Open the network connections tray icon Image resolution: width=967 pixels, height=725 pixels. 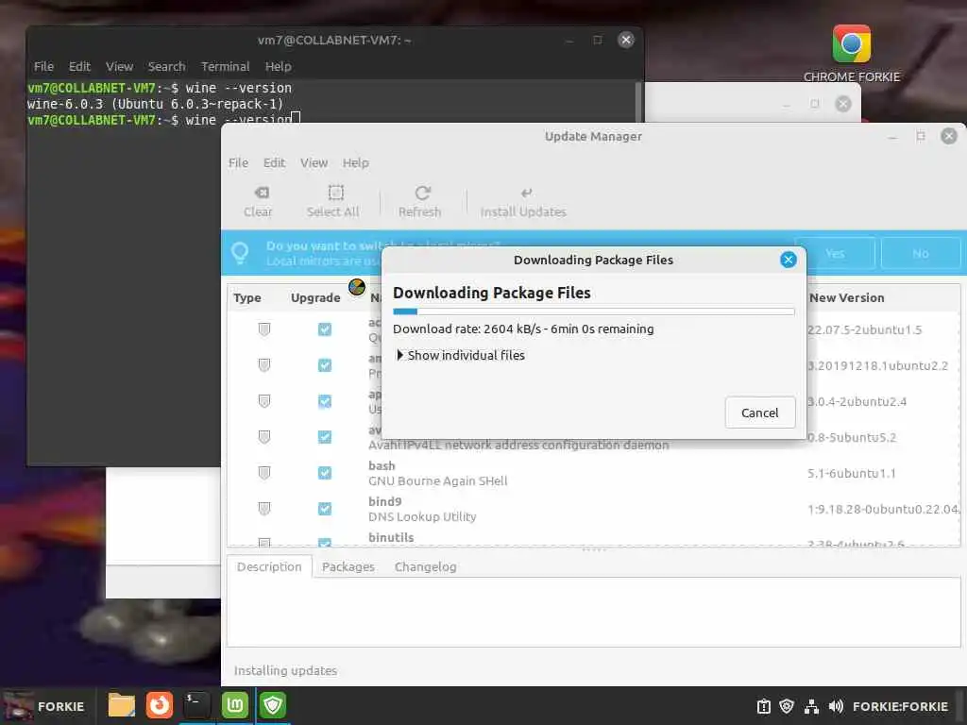811,706
